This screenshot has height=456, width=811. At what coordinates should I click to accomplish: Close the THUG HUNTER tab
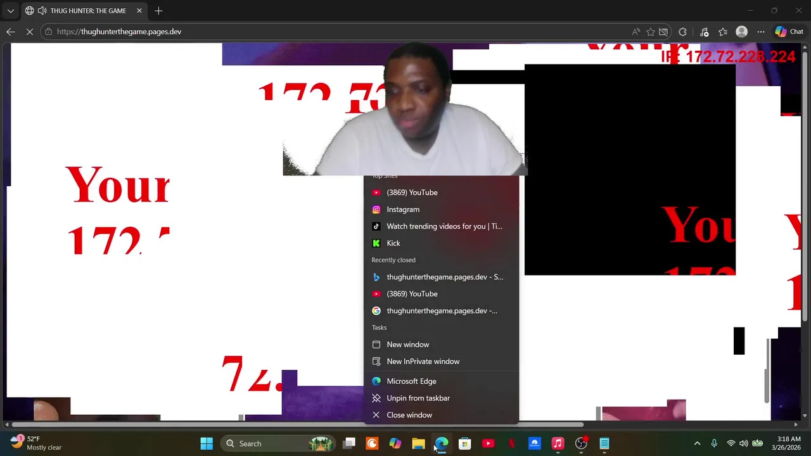pyautogui.click(x=139, y=11)
